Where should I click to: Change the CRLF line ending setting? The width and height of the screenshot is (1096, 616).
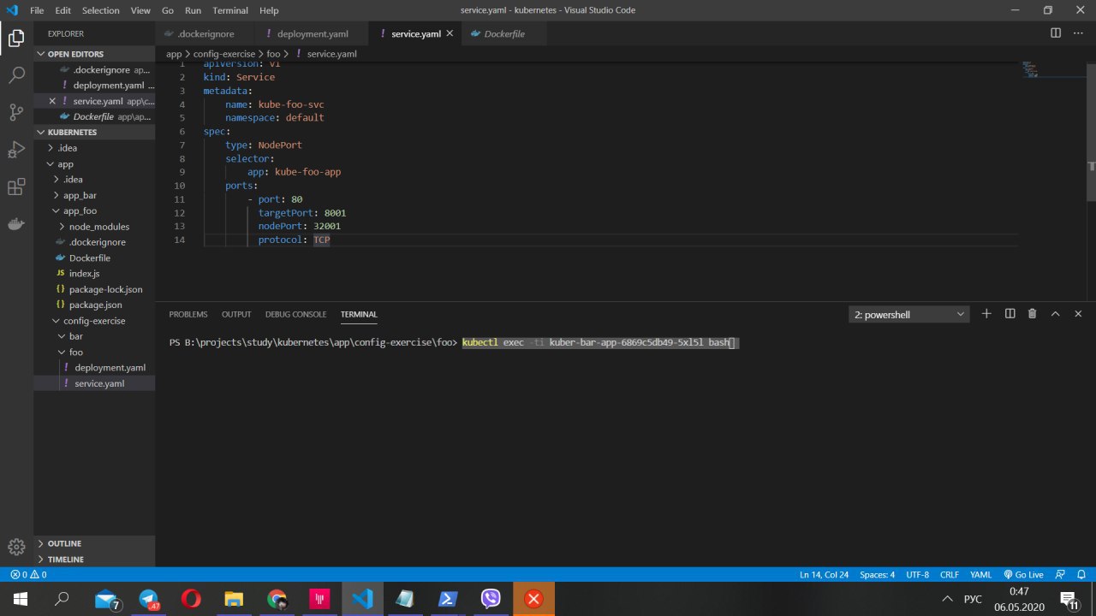click(950, 575)
